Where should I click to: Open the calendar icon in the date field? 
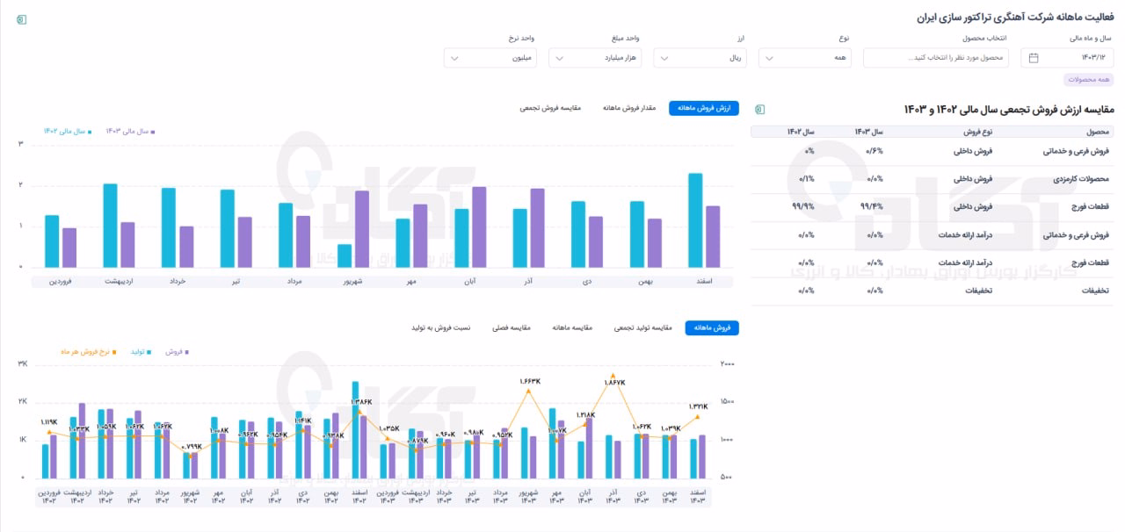coord(1034,58)
